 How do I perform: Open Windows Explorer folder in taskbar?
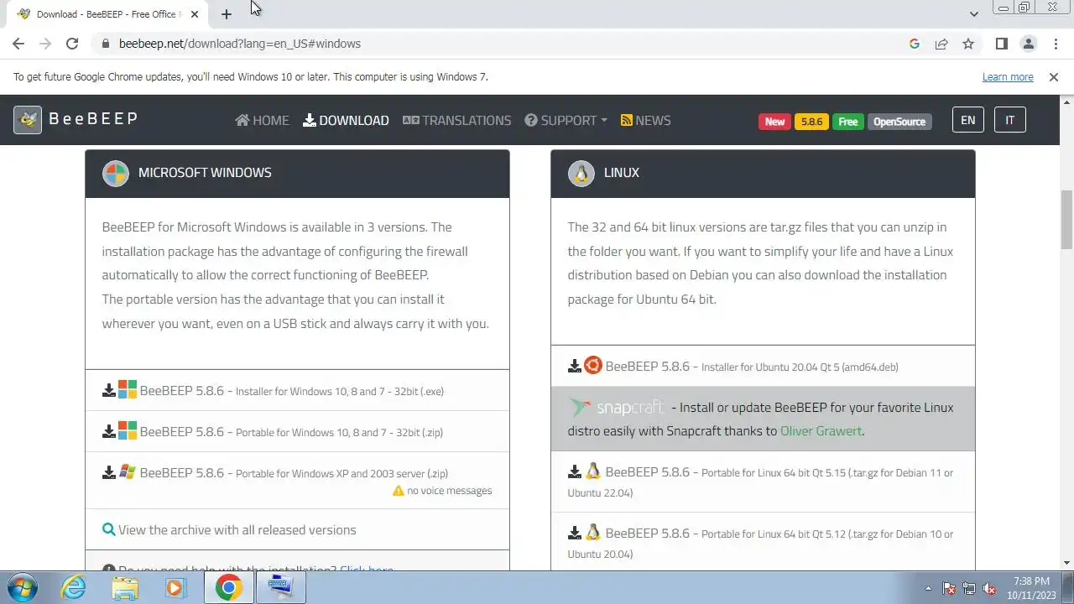pos(125,588)
